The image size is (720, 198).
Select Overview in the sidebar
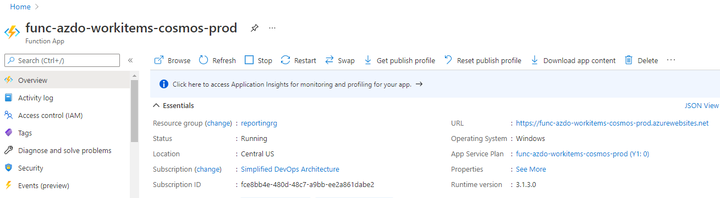pyautogui.click(x=65, y=80)
